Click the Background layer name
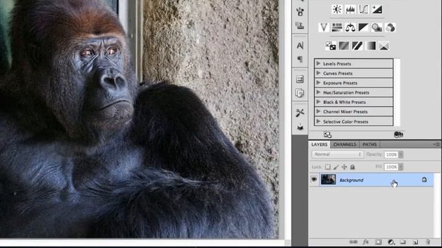The width and height of the screenshot is (442, 248). pyautogui.click(x=352, y=180)
